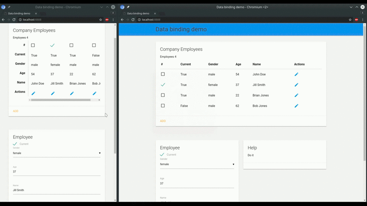
Task: Close the left Data binding demo tab
Action: 36,13
